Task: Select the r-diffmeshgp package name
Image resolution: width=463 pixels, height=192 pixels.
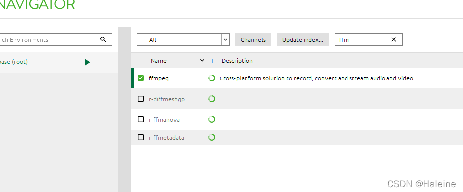Action: (x=166, y=99)
